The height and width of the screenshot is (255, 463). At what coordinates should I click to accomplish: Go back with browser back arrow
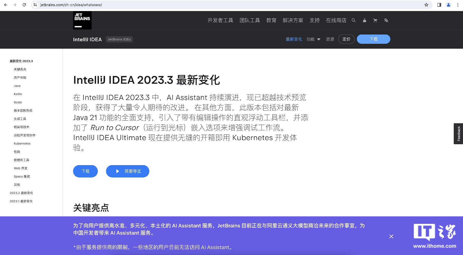pyautogui.click(x=6, y=5)
